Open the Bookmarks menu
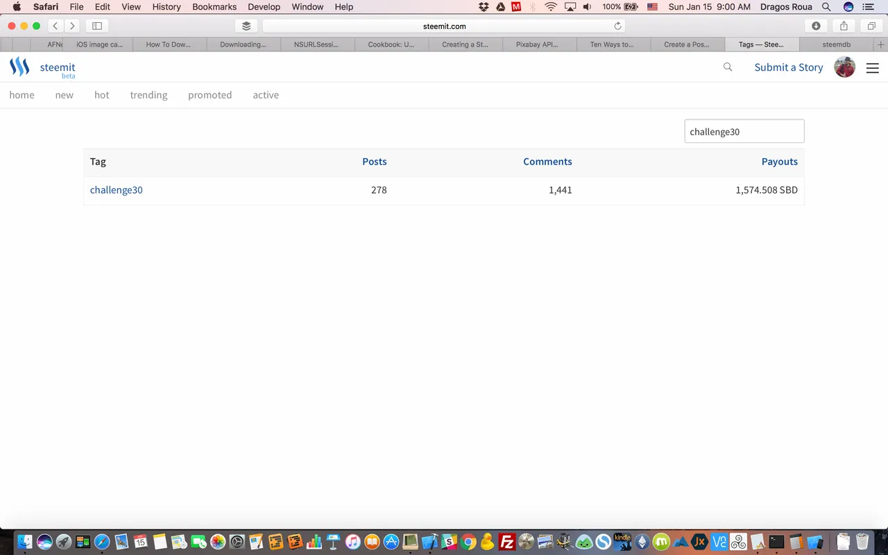888x555 pixels. 214,7
